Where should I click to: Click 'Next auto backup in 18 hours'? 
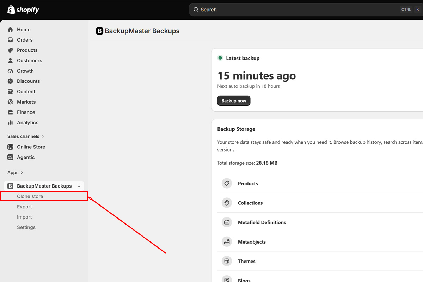point(249,86)
